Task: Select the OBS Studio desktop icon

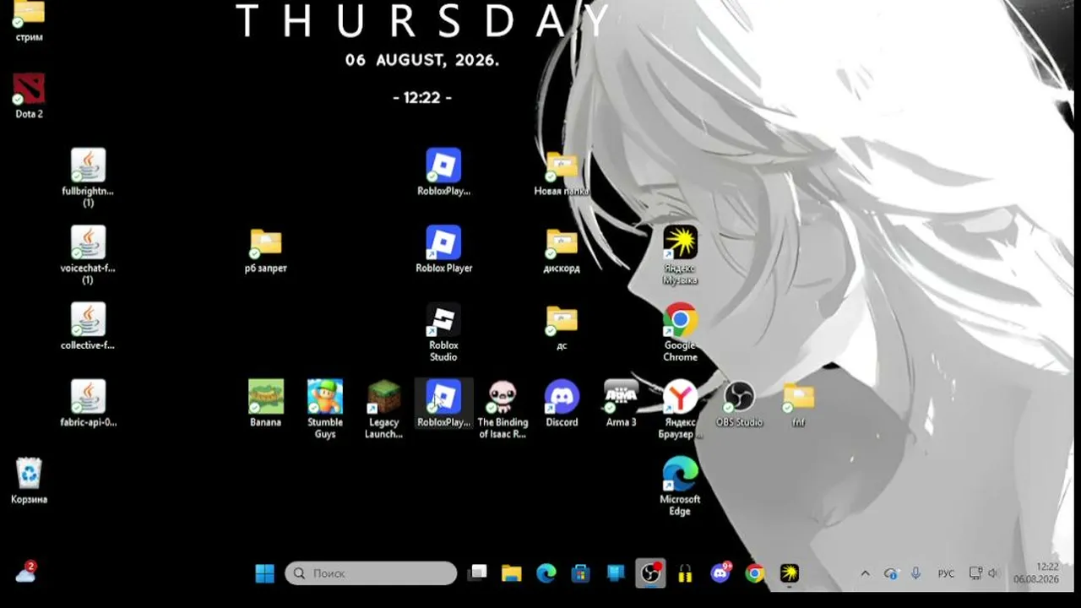Action: [x=739, y=403]
